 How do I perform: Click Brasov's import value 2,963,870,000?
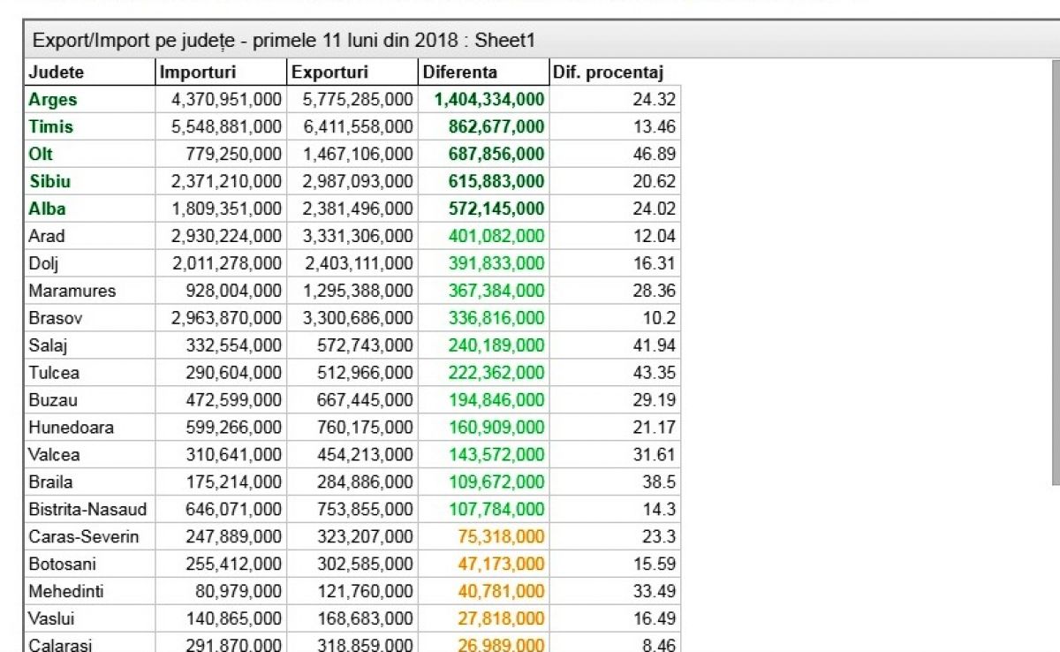coord(221,318)
